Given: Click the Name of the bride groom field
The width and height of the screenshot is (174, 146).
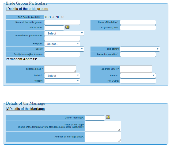Looking at the screenshot, I should [62, 22].
